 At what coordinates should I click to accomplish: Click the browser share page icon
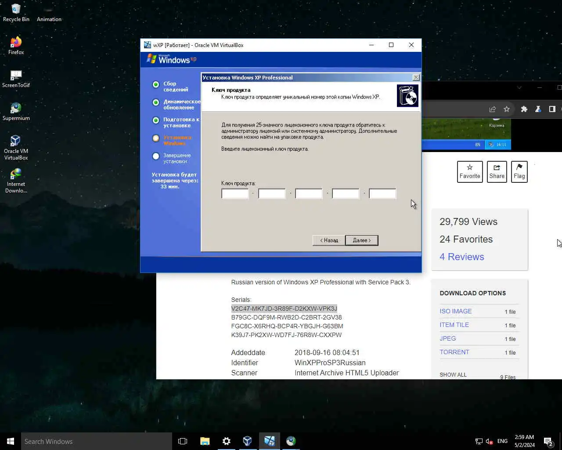tap(493, 109)
